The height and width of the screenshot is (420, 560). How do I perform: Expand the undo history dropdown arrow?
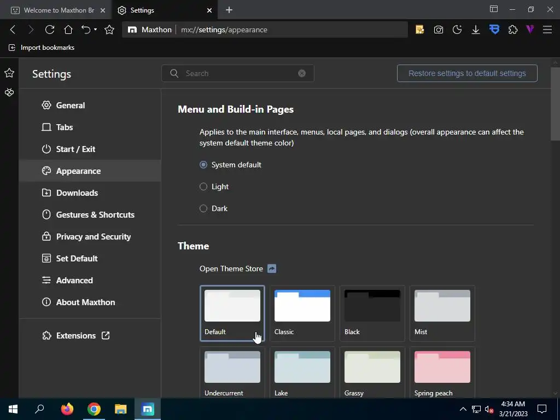[x=95, y=30]
